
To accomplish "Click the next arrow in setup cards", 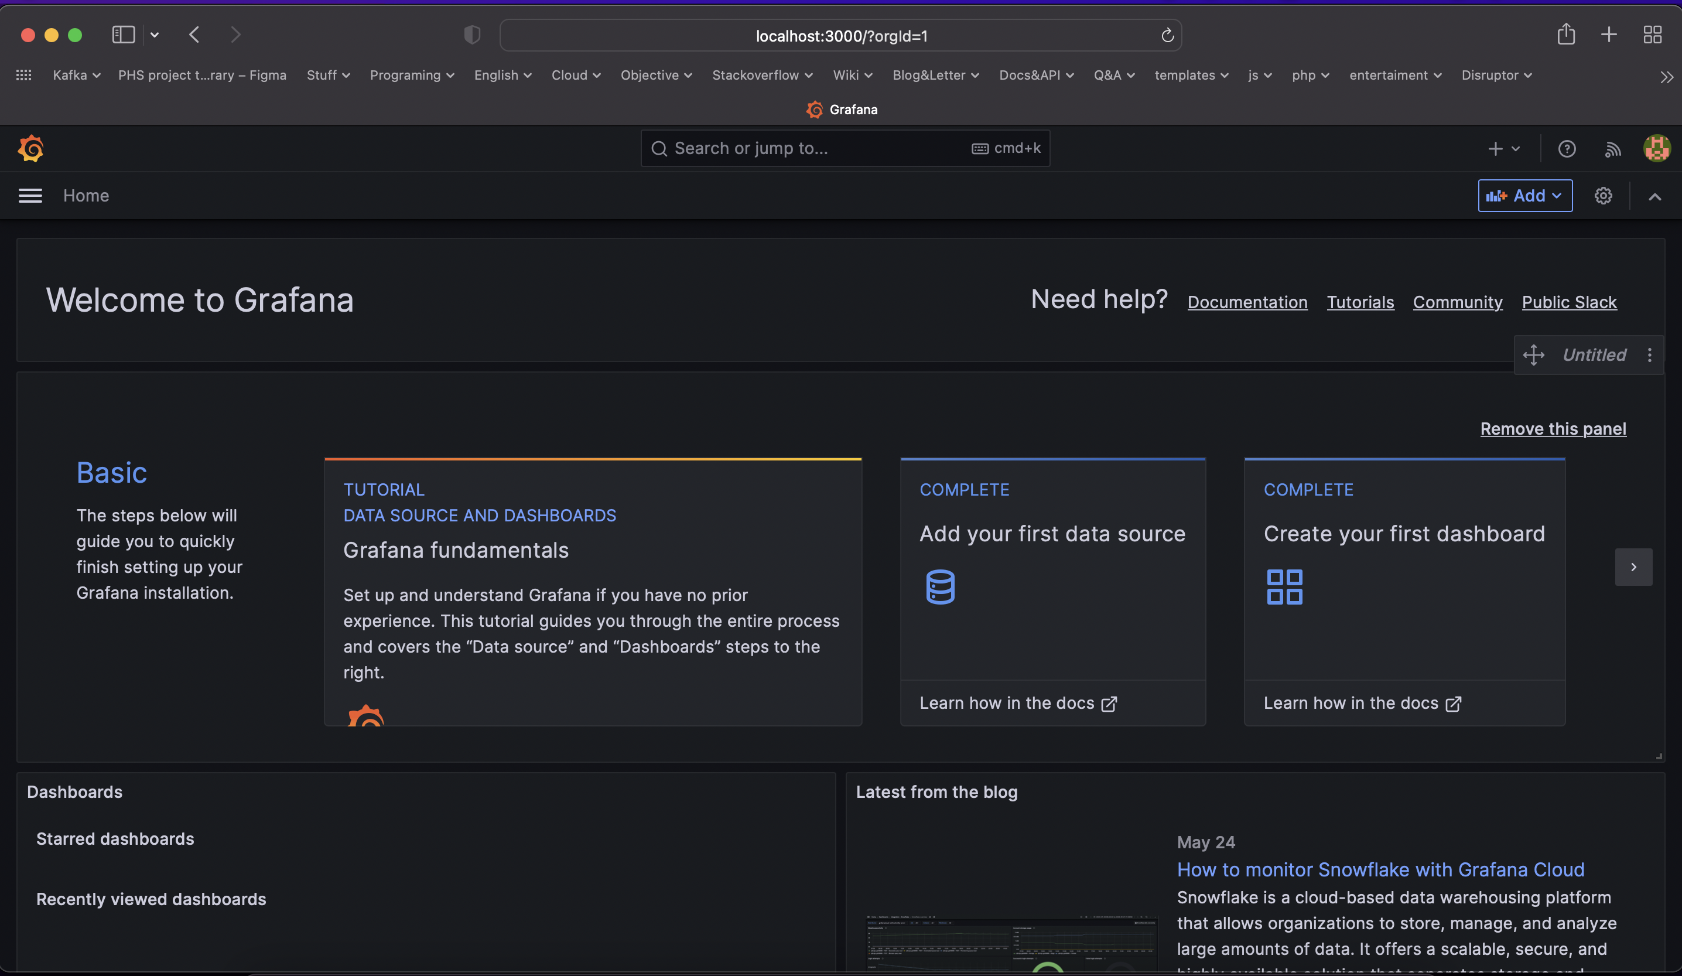I will (1633, 567).
